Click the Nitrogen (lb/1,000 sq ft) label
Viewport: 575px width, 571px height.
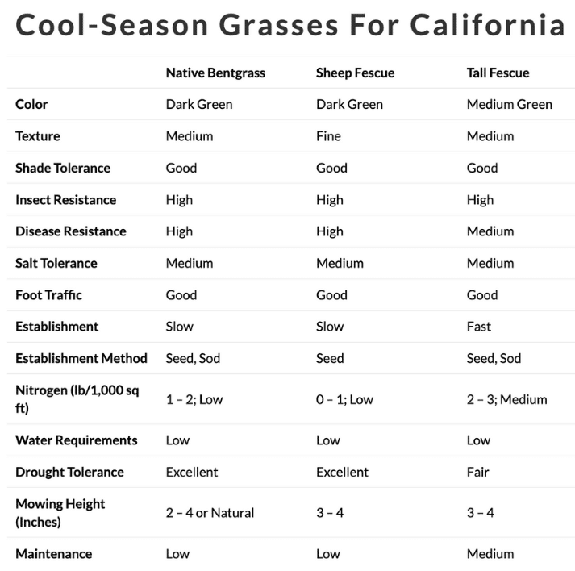(77, 399)
